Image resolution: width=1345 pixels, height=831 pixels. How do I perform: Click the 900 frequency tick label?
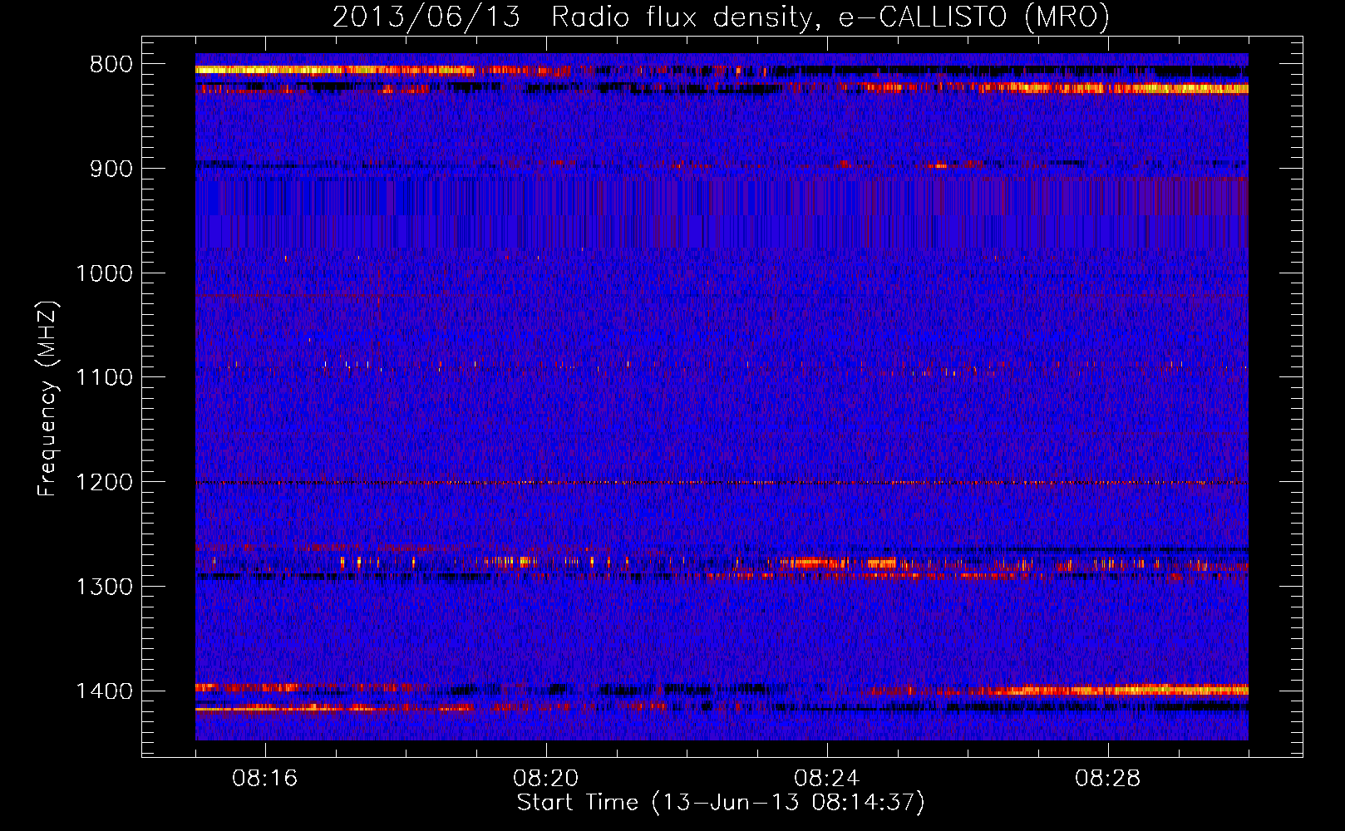click(x=111, y=169)
